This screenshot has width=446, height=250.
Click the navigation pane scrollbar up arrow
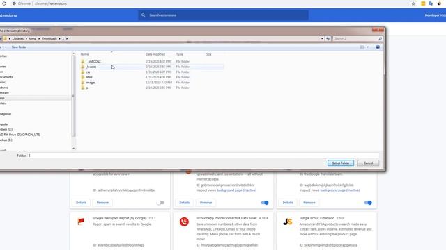[74, 53]
